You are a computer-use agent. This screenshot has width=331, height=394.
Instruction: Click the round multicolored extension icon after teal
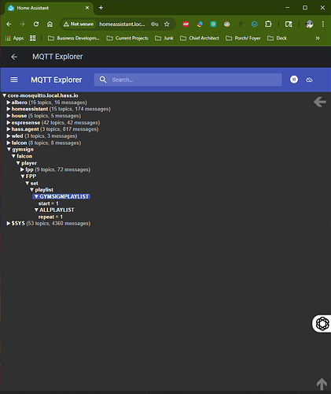(x=227, y=24)
